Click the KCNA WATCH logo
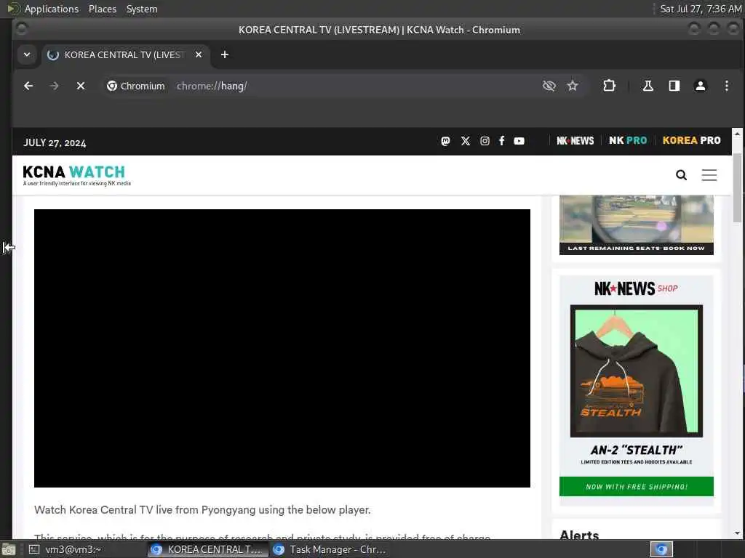 pyautogui.click(x=76, y=175)
